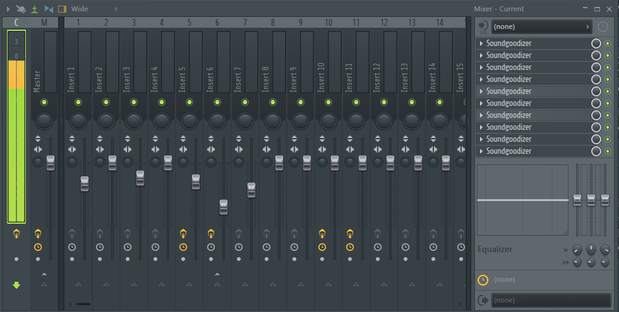Click the Master volume fader handle
The height and width of the screenshot is (312, 619).
pyautogui.click(x=50, y=163)
